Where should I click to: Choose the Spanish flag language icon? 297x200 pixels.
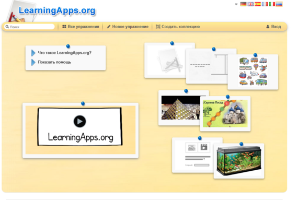pyautogui.click(x=258, y=4)
